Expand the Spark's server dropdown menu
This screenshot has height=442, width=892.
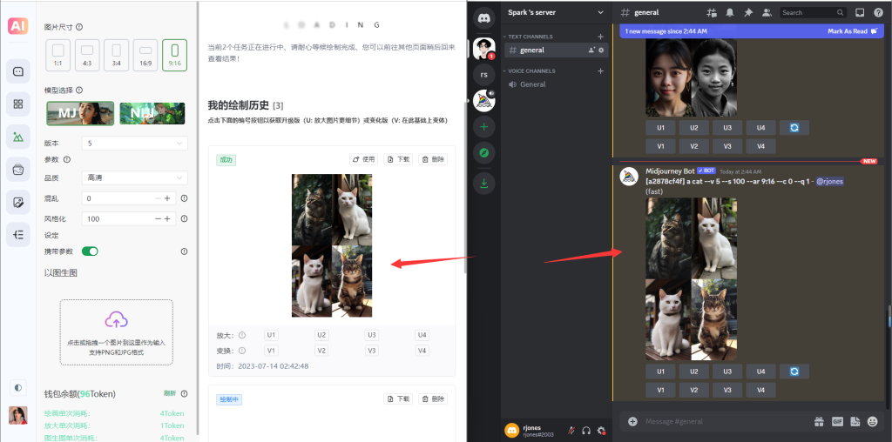[x=599, y=12]
